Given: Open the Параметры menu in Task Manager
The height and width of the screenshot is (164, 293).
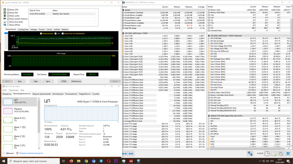Looking at the screenshot, I should [14, 90].
